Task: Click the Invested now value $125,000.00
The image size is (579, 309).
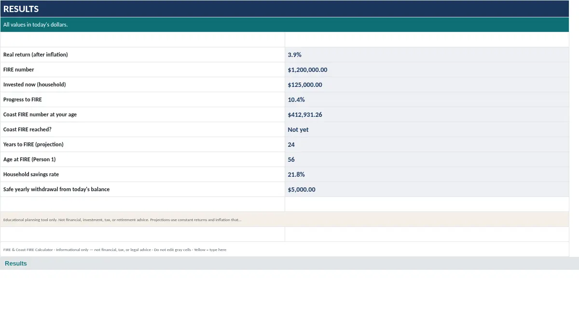Action: pyautogui.click(x=427, y=84)
